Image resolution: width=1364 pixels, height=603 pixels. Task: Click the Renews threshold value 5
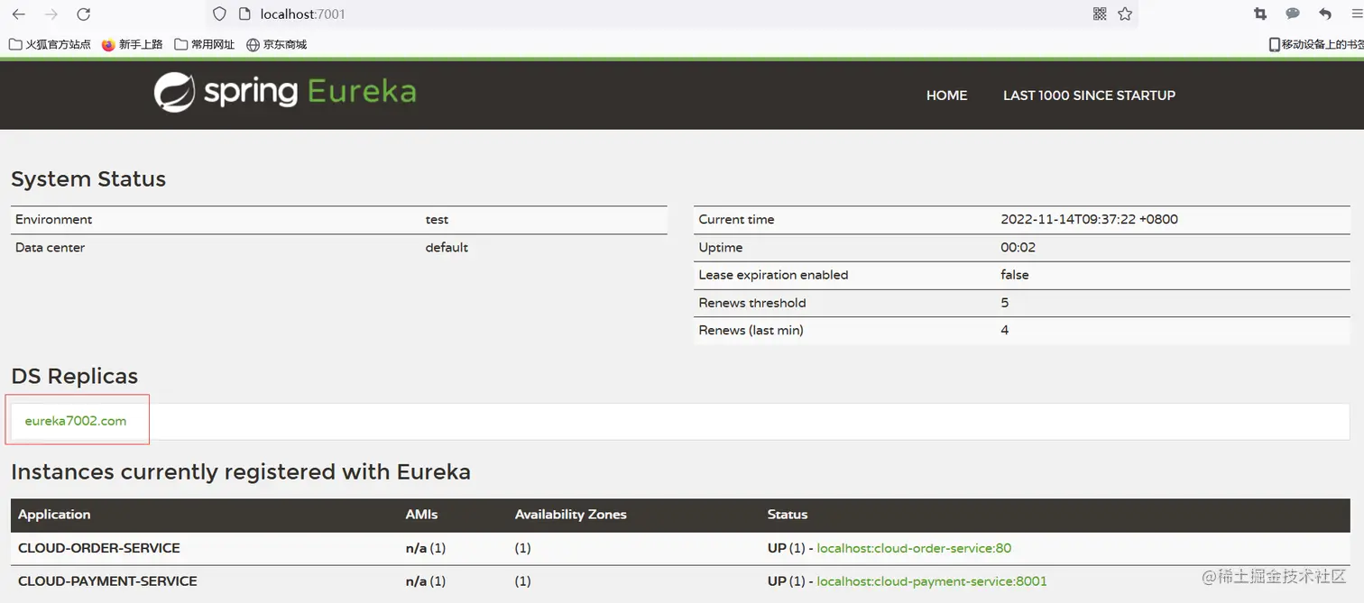pyautogui.click(x=1005, y=303)
